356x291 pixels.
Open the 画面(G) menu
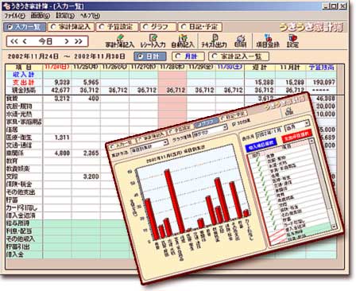pyautogui.click(x=41, y=16)
